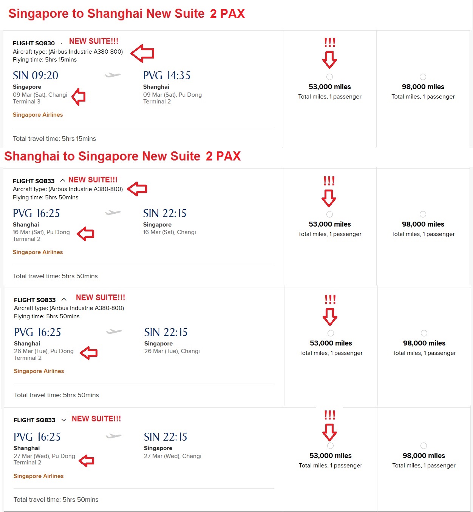Choose 98,000 miles option for 16 Mar flight
Image resolution: width=473 pixels, height=512 pixels.
click(423, 214)
